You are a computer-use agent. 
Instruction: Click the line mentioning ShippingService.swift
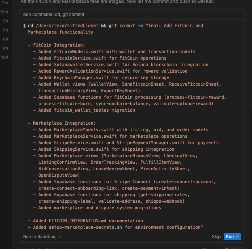pyautogui.click(x=104, y=149)
